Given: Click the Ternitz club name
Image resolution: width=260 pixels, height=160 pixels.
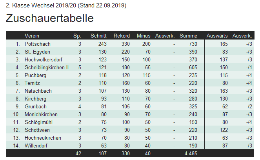Looking at the screenshot, I should tap(32, 83).
